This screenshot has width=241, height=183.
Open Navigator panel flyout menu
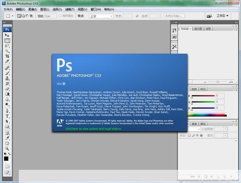[236, 30]
